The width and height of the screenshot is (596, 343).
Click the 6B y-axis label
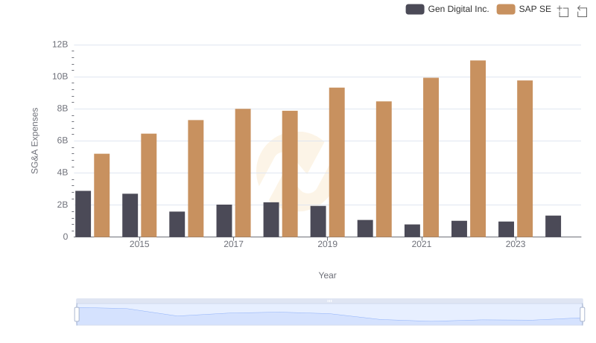[63, 141]
